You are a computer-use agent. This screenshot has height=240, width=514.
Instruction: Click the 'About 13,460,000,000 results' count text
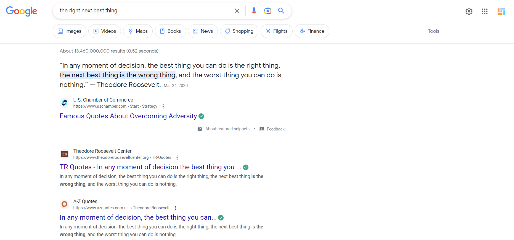[x=109, y=51]
